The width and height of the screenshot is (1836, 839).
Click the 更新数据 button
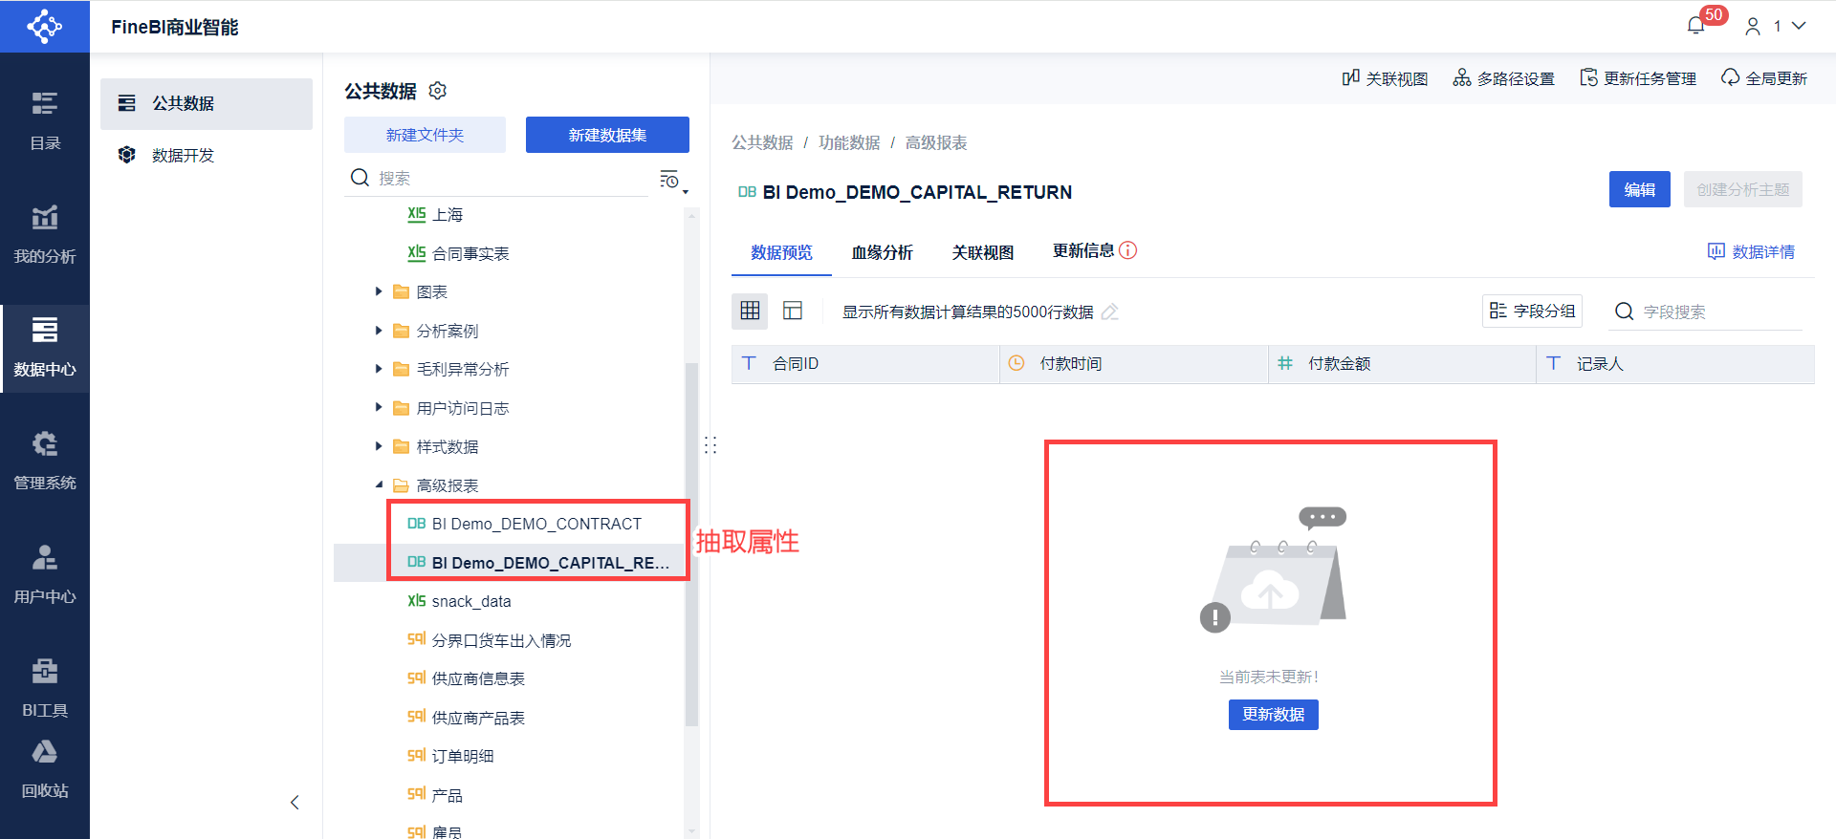point(1273,715)
